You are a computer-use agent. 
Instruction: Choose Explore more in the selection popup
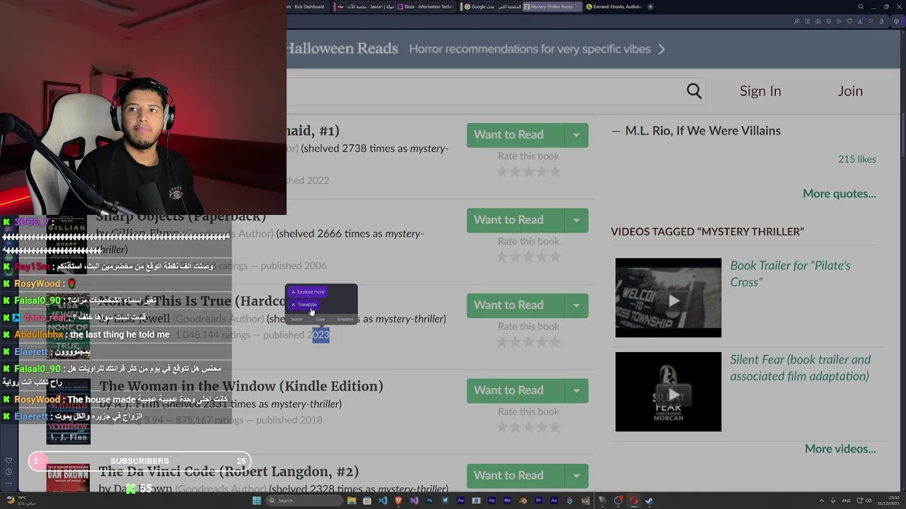coord(308,291)
